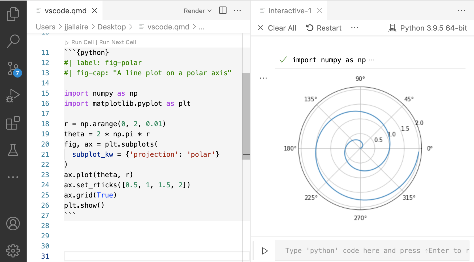Switch to the Interactive-1 tab
Image resolution: width=474 pixels, height=262 pixels.
pos(289,10)
